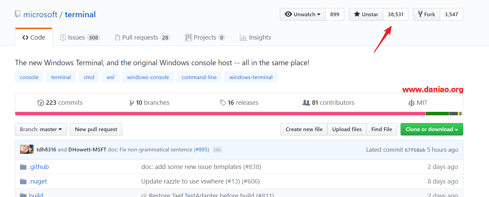View the 3,547 forks count
The height and width of the screenshot is (197, 489).
(x=451, y=15)
